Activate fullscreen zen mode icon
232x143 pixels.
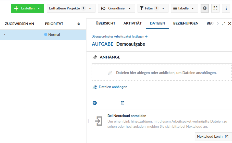coord(215,8)
